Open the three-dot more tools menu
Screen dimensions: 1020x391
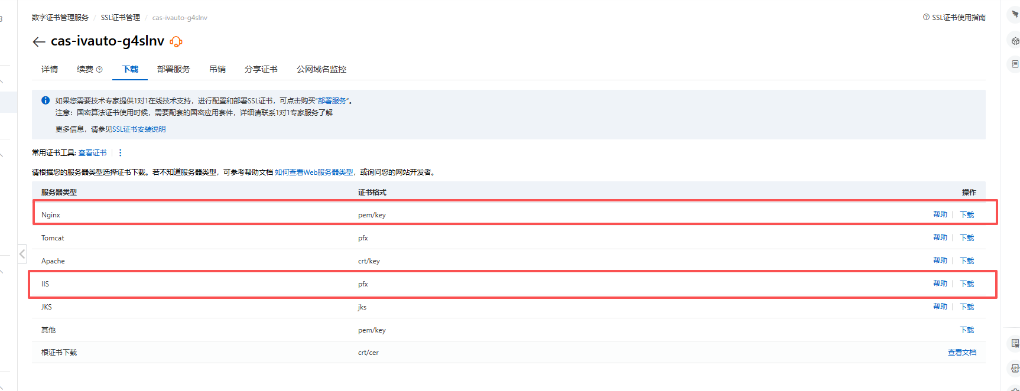click(121, 153)
